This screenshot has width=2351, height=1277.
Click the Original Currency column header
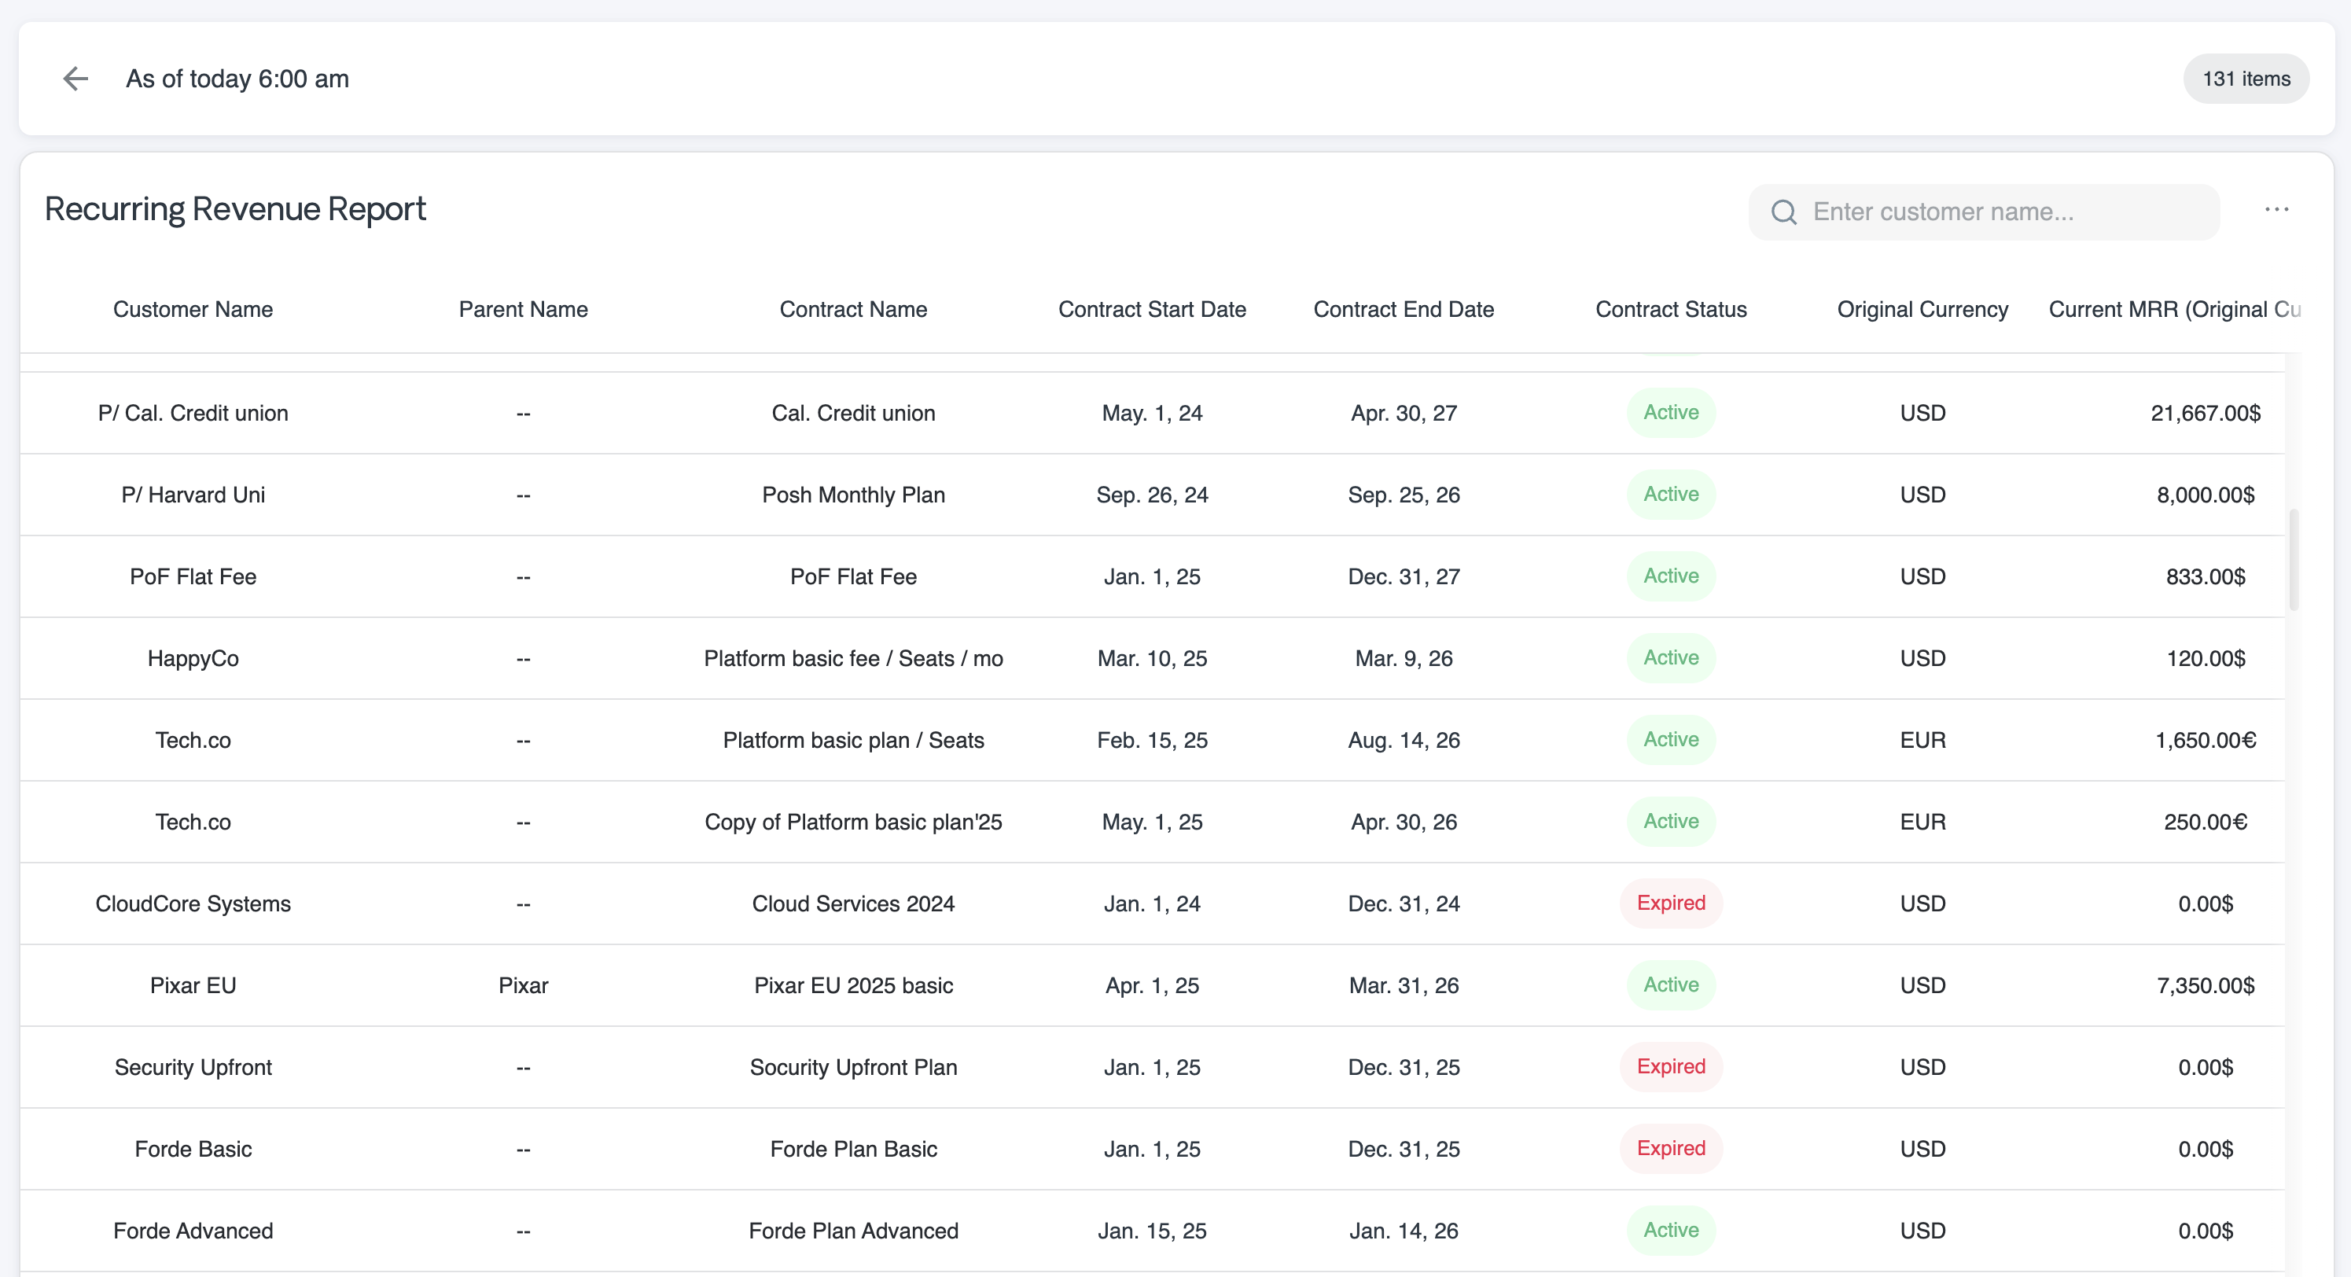[1922, 310]
